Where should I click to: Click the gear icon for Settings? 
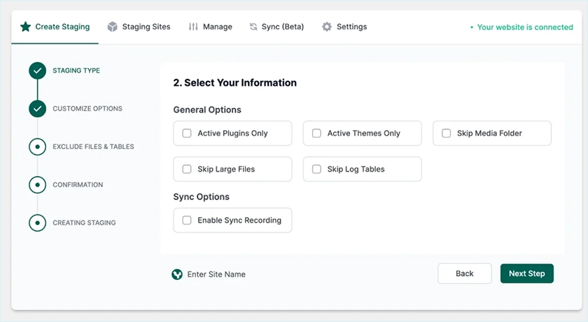[x=327, y=27]
